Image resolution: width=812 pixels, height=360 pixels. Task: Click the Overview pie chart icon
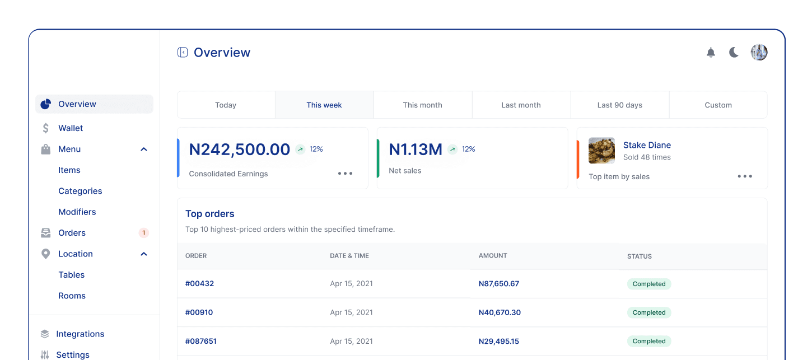pyautogui.click(x=46, y=104)
